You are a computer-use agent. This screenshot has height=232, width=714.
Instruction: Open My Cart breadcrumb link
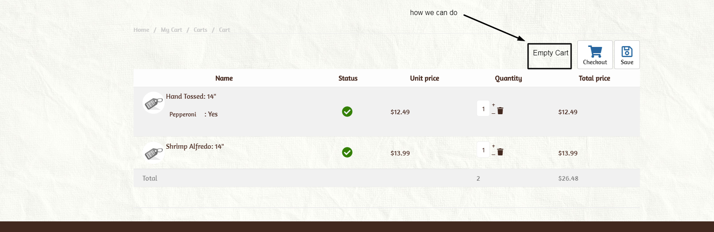[171, 30]
